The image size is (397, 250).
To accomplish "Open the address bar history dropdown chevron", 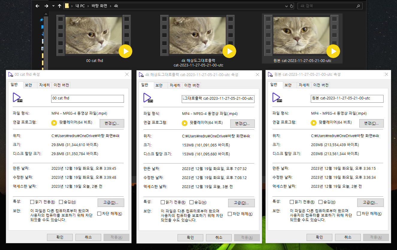I will coord(287,6).
